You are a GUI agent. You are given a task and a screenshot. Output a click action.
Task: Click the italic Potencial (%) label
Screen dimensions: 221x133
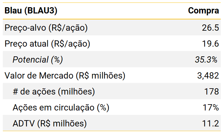[x=38, y=59]
